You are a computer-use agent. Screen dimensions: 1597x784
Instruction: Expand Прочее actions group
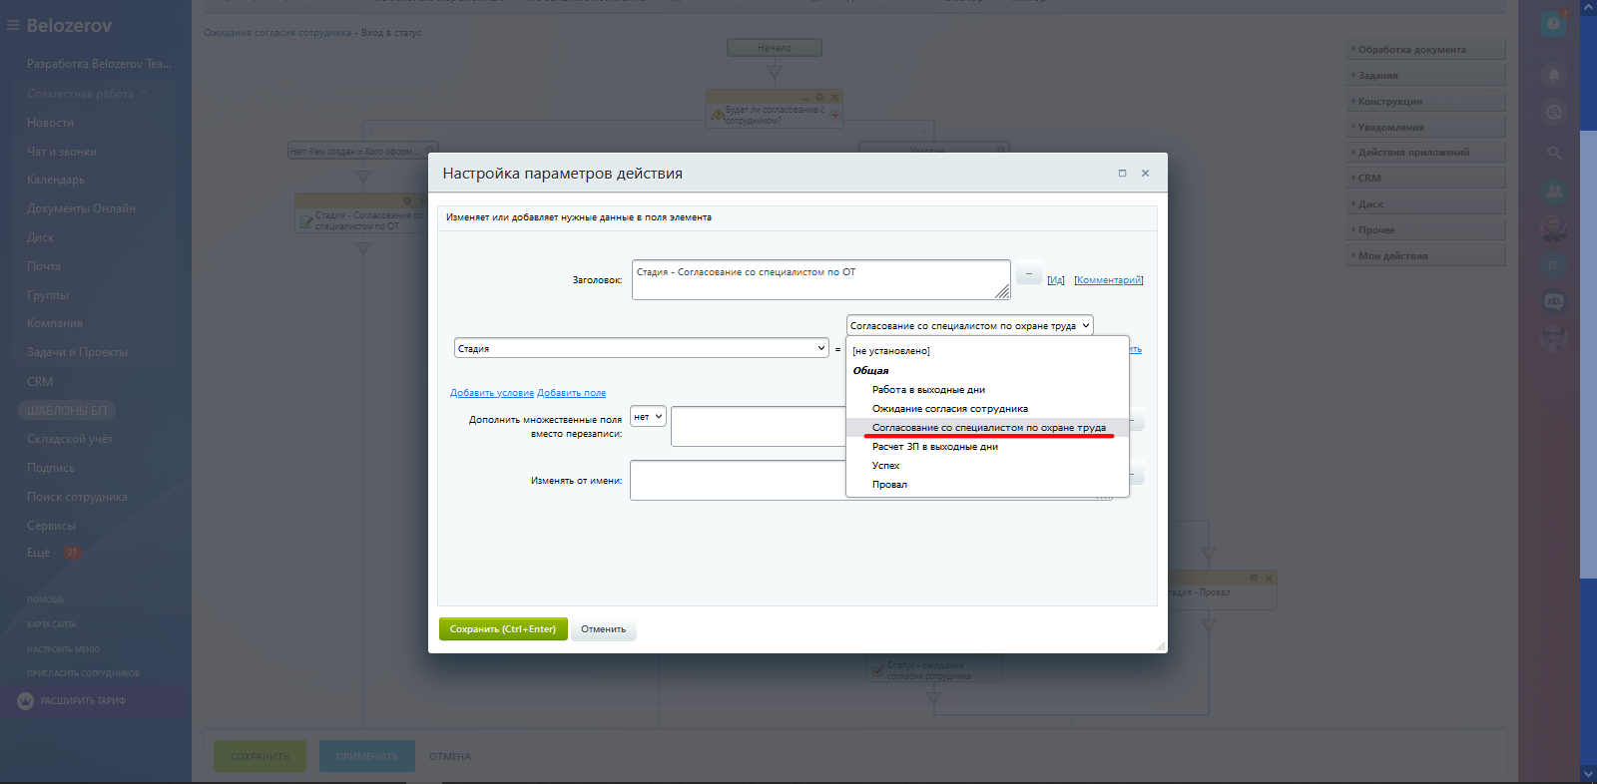1426,230
